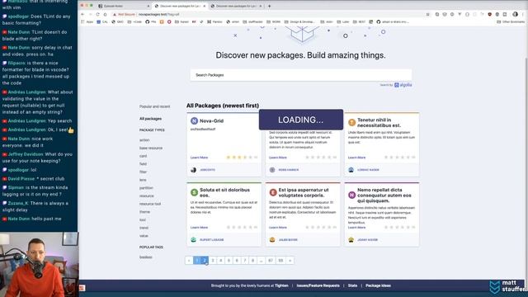
Task: Filter by filter package type
Action: 143,172
